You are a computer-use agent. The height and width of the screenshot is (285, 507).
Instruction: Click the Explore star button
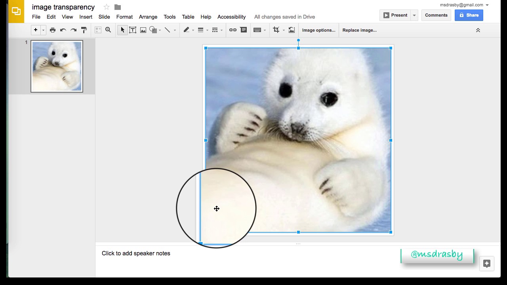tap(487, 264)
